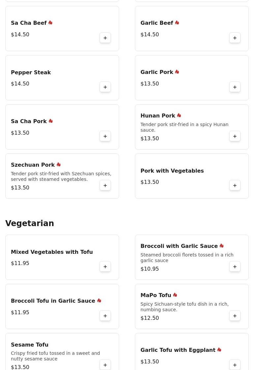Click the spicy flame icon beside Garlic Beef

coord(177,23)
